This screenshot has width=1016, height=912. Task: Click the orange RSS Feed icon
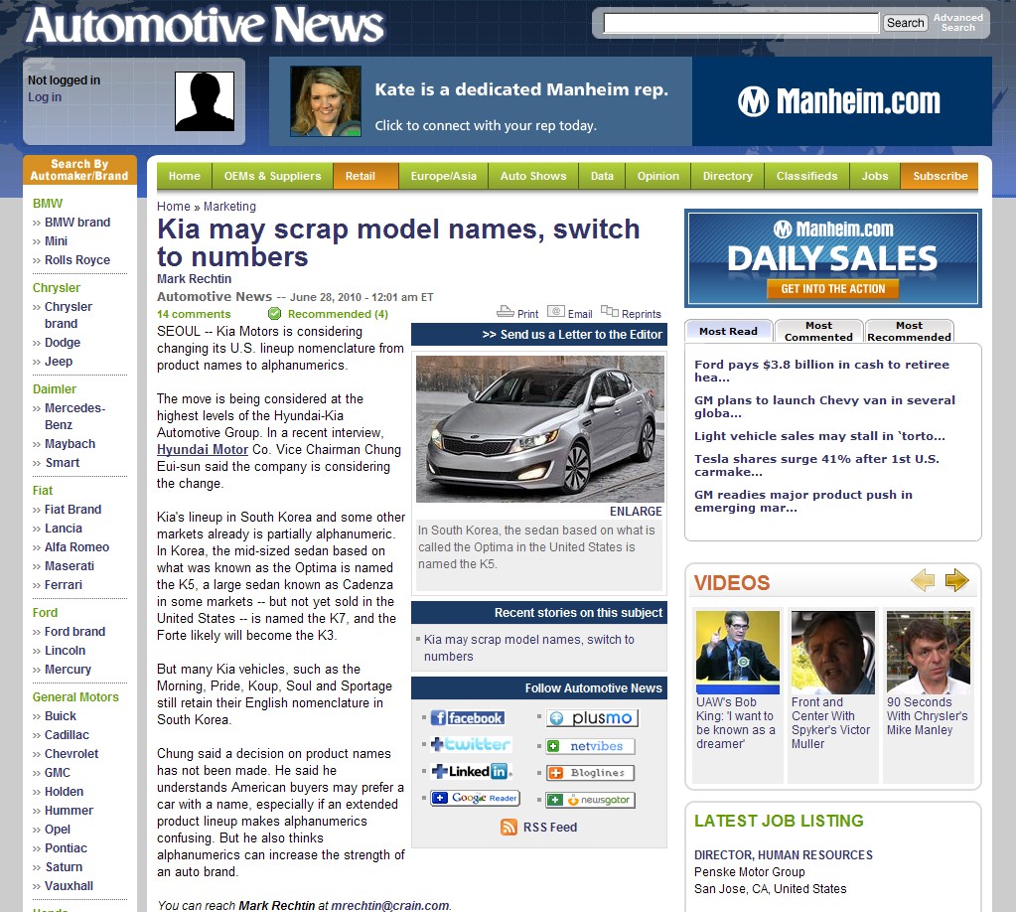point(508,828)
